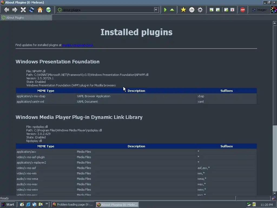Switch to Problem loading page taskbar window
Screen dimensions: 277x208
point(73,204)
